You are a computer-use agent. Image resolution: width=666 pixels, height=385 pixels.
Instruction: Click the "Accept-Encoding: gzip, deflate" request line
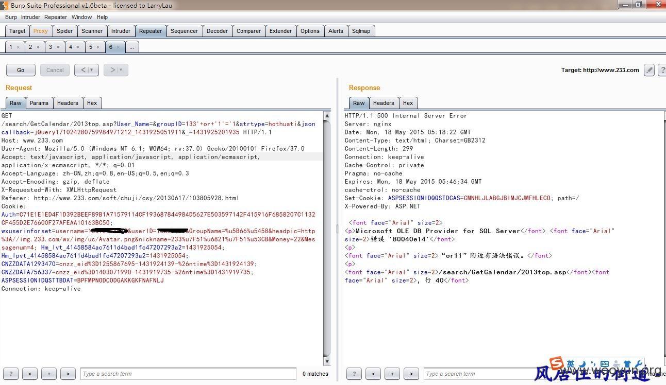pos(55,182)
